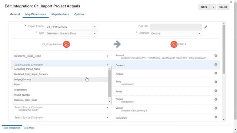Viewport: 237px width, 133px height.
Task: Click the Currency target dimension label
Action: 120,65
